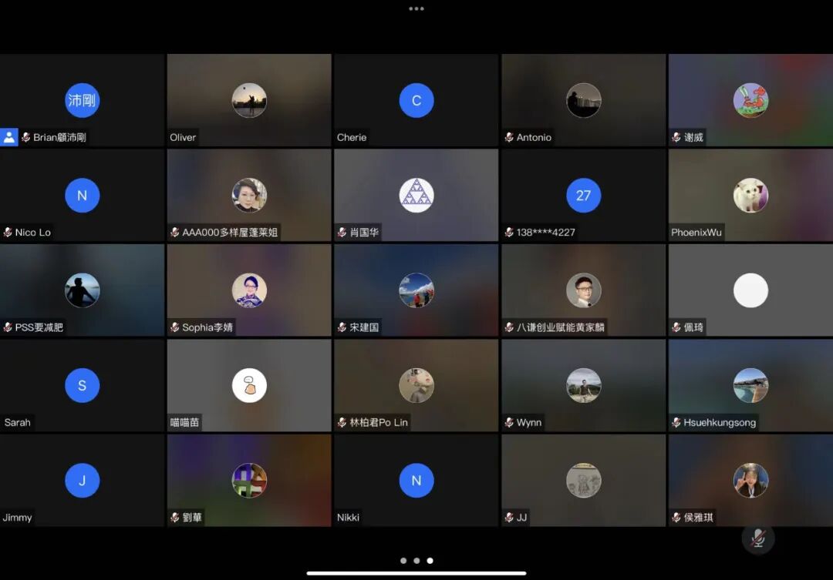Select JJ's sketch drawing avatar
The image size is (833, 580).
[584, 480]
